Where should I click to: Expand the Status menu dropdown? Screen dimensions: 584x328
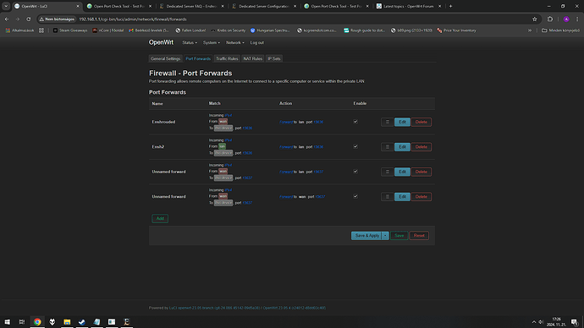coord(190,43)
